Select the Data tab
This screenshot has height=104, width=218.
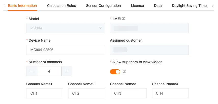click(158, 6)
